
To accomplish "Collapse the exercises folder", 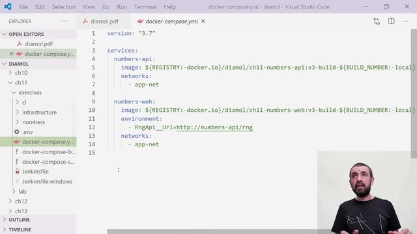I will [30, 92].
